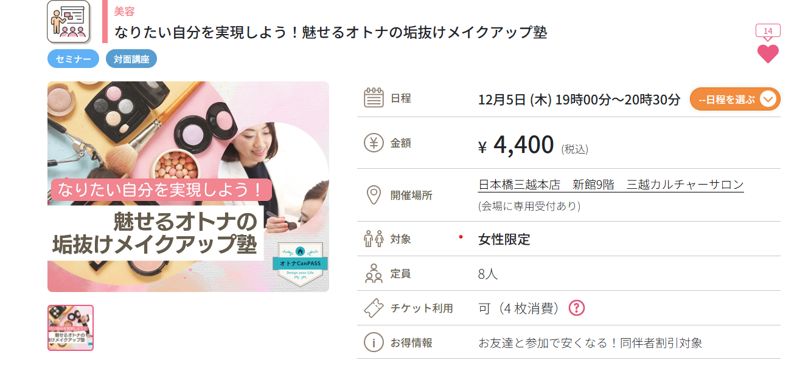Click the male and female icon beside 対象
This screenshot has width=811, height=374.
(373, 239)
